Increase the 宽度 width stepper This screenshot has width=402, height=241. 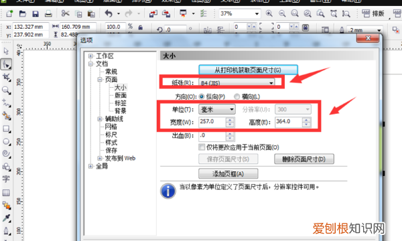[230, 120]
